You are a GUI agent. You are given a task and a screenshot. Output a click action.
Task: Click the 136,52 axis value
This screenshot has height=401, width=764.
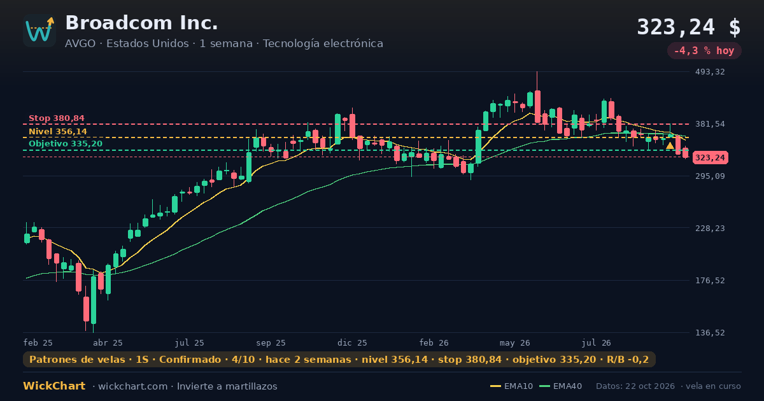pos(710,333)
